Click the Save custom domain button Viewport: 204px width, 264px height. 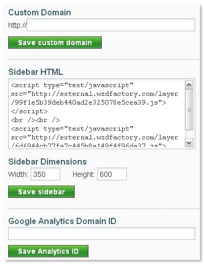[x=55, y=43]
